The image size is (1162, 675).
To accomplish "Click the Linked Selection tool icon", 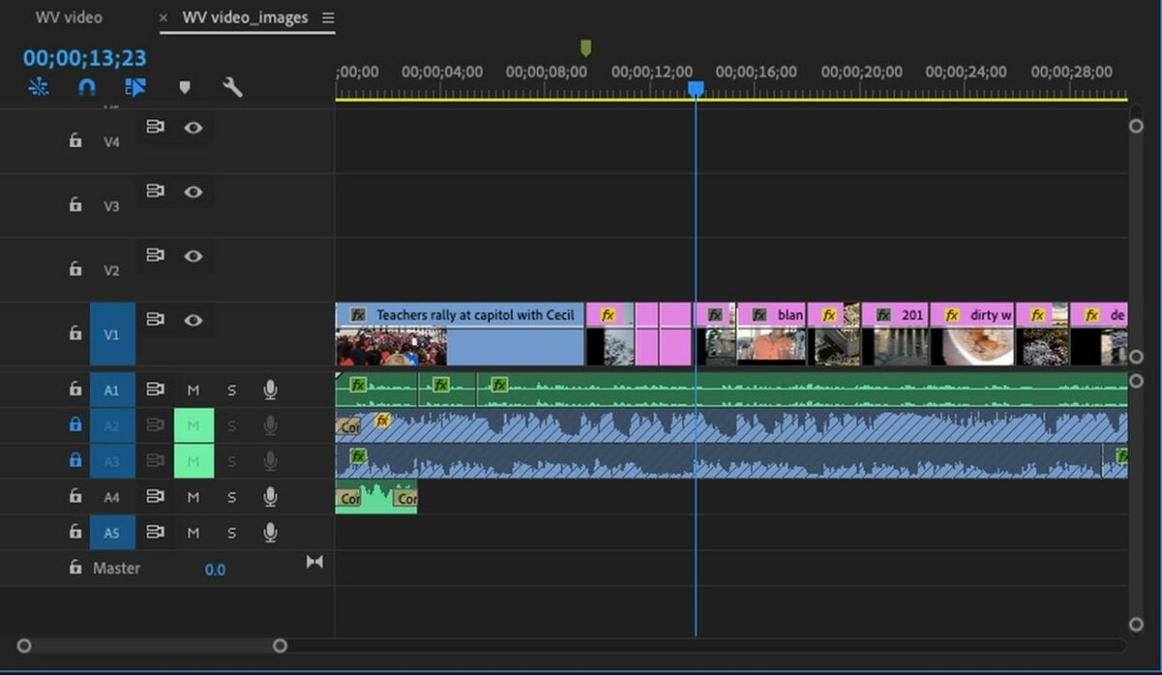I will (136, 87).
